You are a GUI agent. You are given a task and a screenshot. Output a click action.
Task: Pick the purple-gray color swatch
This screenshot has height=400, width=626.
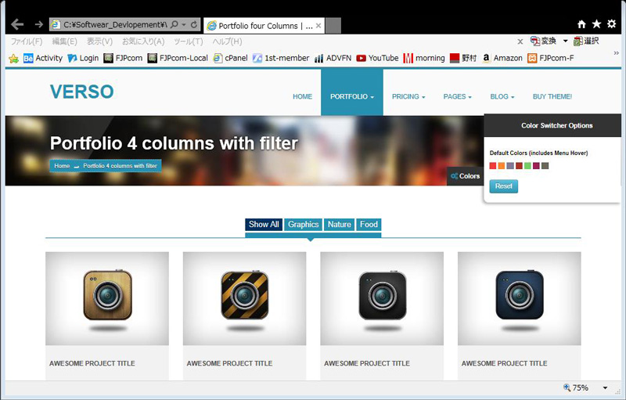pos(510,166)
